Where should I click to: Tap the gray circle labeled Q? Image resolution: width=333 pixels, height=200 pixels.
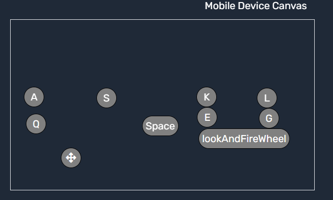pyautogui.click(x=36, y=124)
